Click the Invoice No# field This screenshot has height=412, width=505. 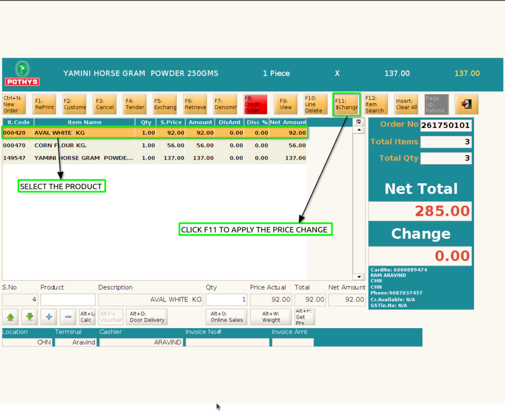[x=227, y=342]
